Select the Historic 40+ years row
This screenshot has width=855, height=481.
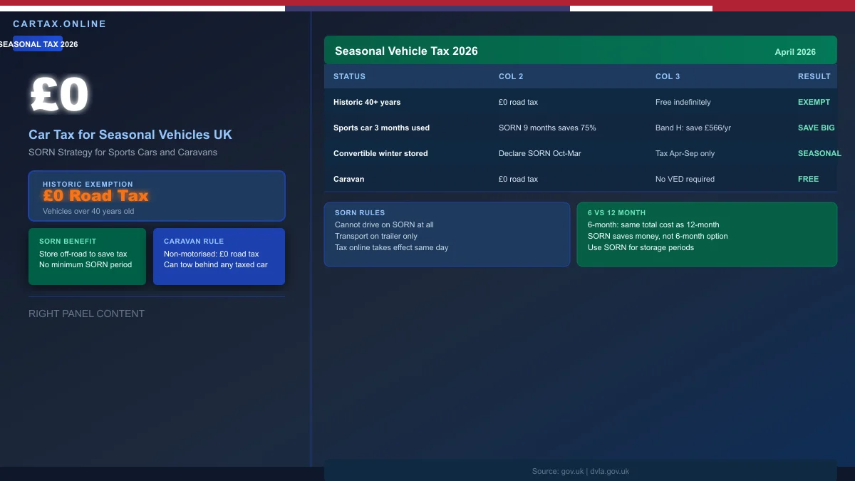[367, 102]
